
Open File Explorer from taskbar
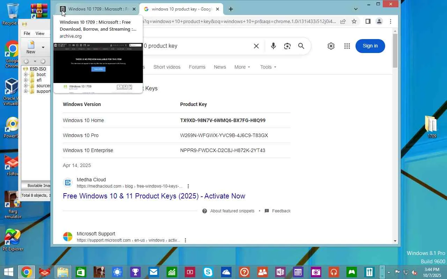(63, 272)
